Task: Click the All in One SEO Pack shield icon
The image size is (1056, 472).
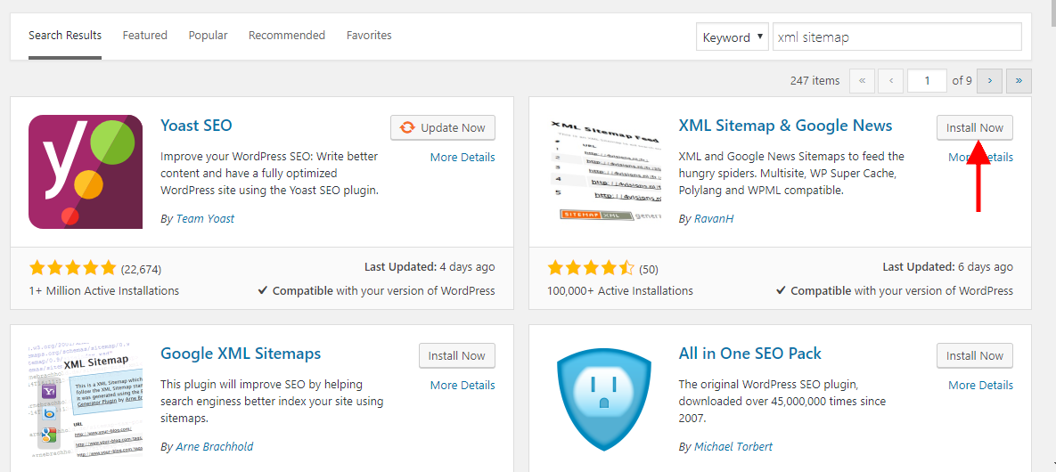Action: [x=604, y=400]
